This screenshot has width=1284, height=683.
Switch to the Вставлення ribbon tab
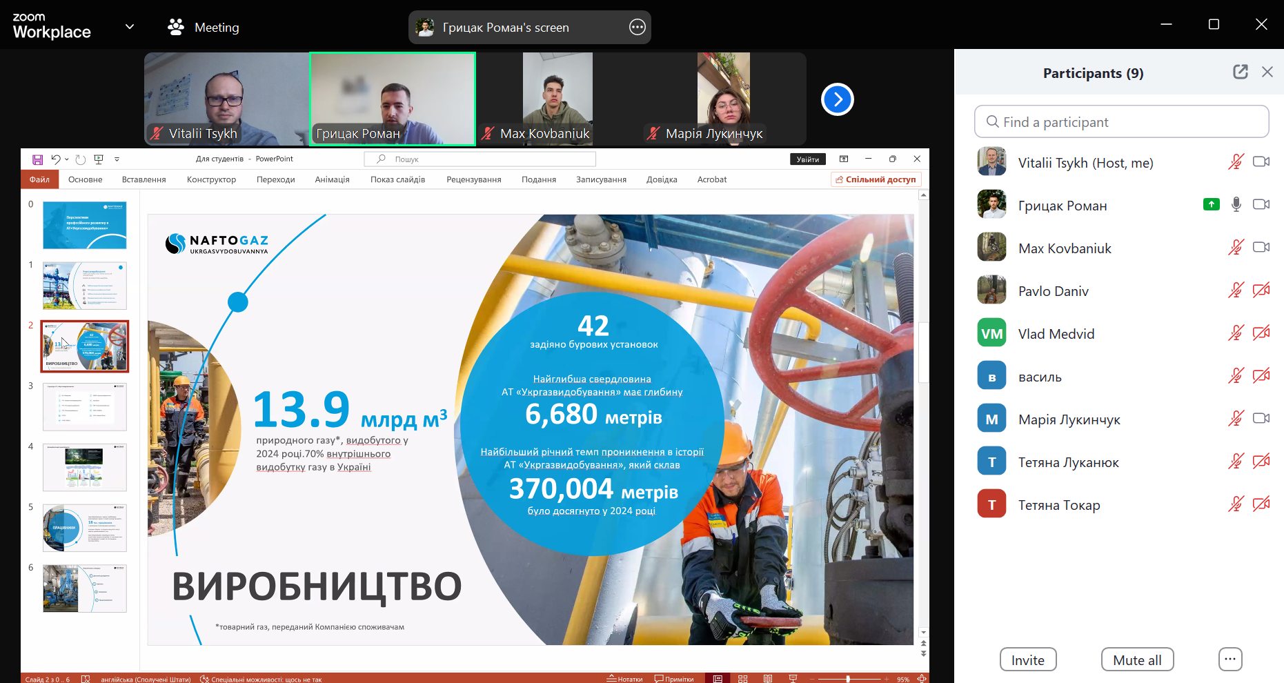tap(144, 179)
